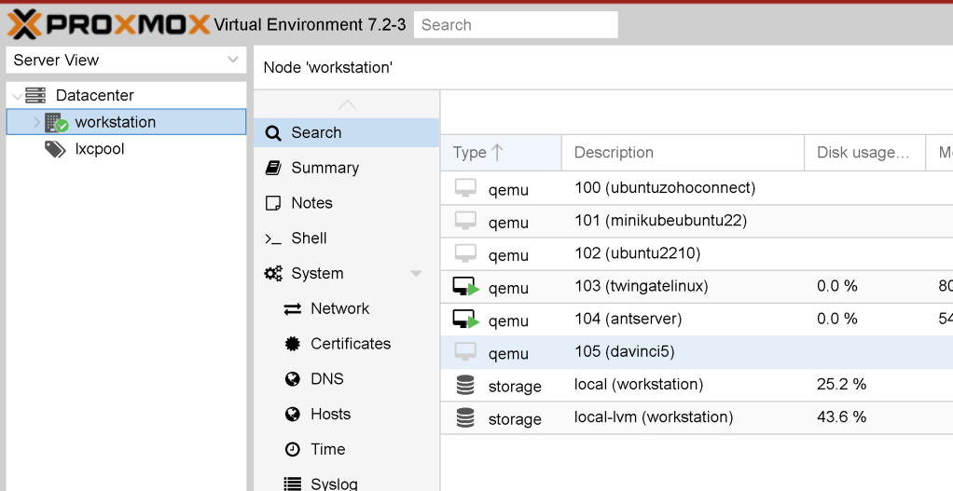The image size is (953, 491).
Task: Click the book icon beside Summary
Action: [273, 168]
